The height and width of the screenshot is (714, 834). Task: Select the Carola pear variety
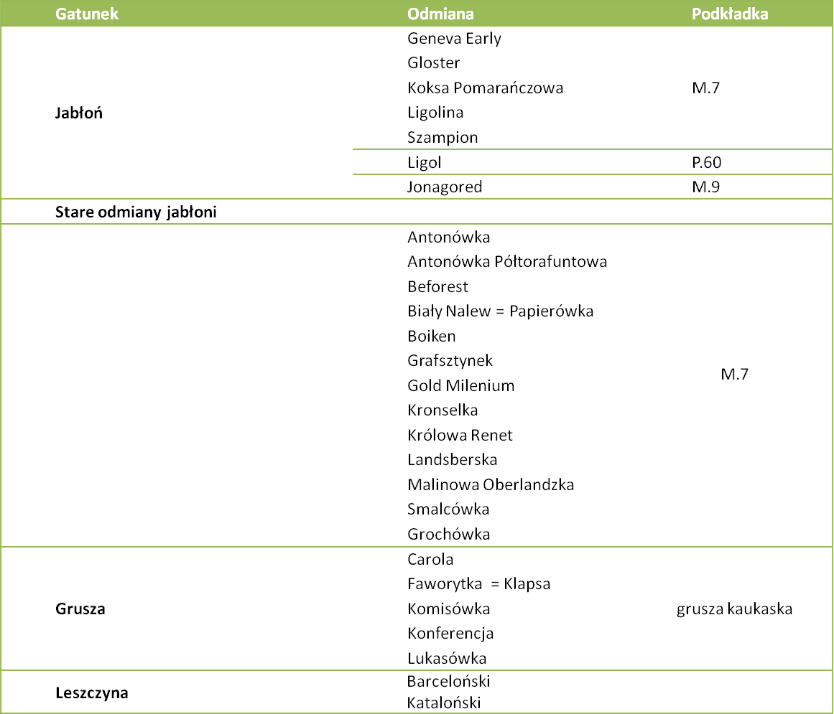click(x=430, y=560)
